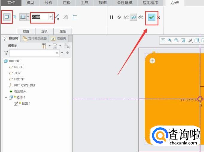Expand the tree show dropdown arrow
The image size is (204, 152).
[60, 46]
